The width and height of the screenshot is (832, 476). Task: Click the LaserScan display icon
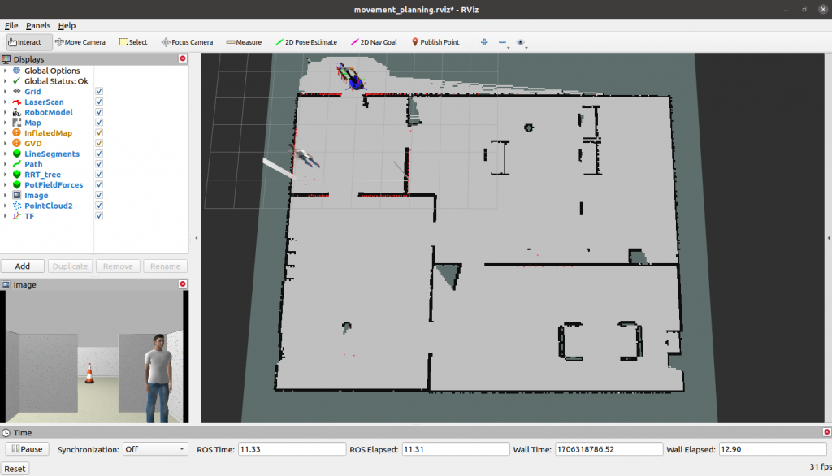coord(16,102)
